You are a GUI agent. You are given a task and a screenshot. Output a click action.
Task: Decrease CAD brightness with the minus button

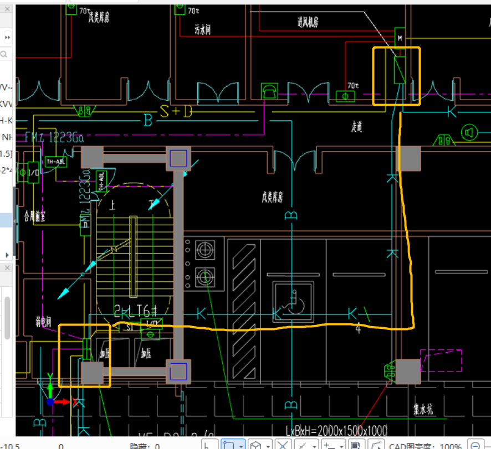(x=475, y=445)
